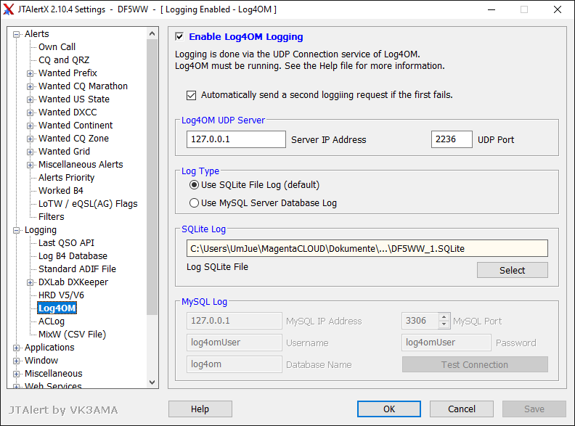Close the JTAlertX Settings window
This screenshot has height=426, width=575.
(x=558, y=9)
